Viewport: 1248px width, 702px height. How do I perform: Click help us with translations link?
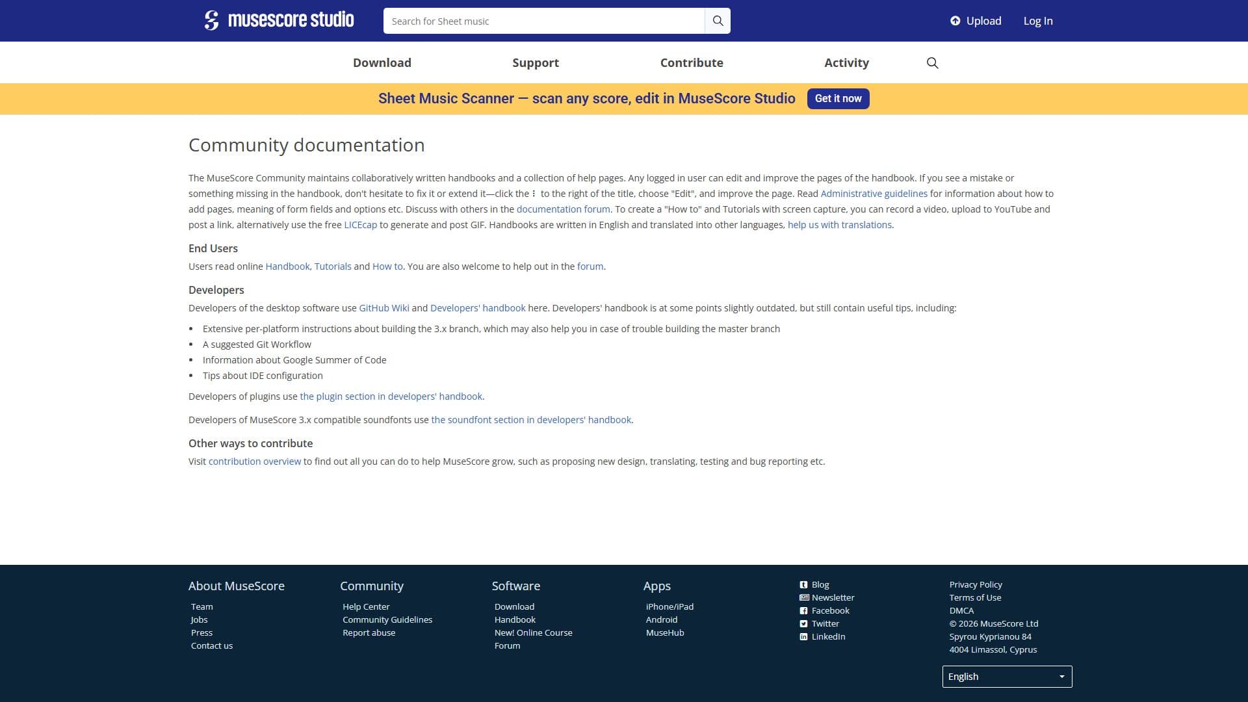coord(839,225)
